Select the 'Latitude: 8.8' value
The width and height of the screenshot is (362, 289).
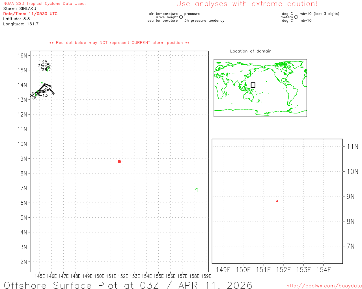point(16,19)
